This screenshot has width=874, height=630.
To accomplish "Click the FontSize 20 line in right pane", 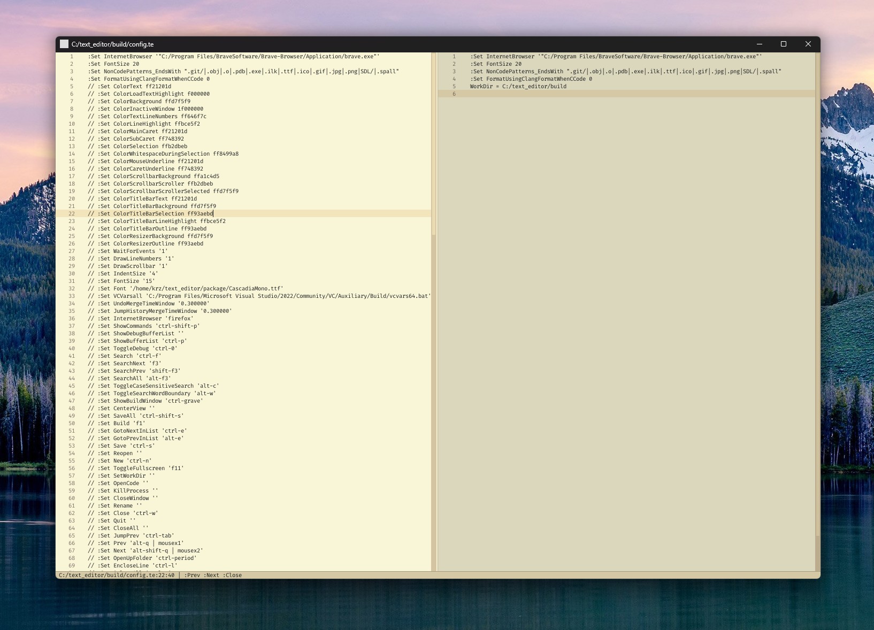I will click(x=496, y=64).
